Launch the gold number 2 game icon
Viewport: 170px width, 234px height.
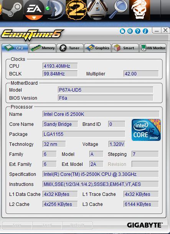pos(76,10)
